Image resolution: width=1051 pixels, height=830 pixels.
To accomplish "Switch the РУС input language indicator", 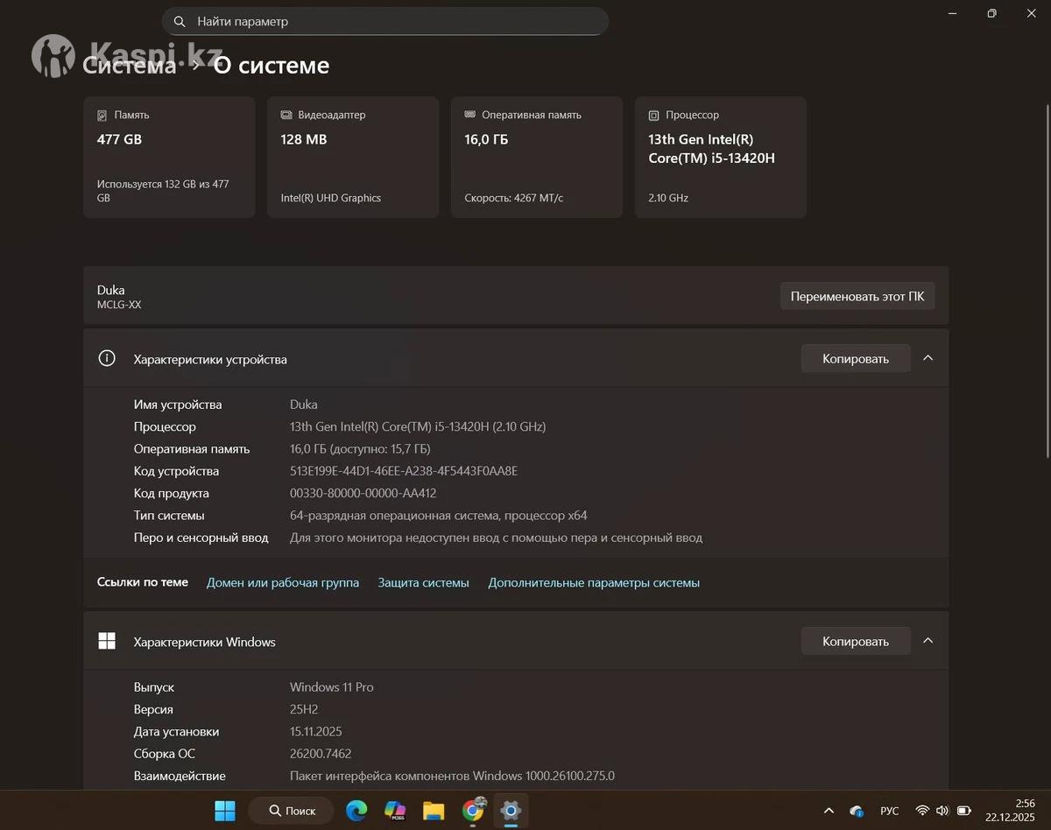I will (889, 811).
